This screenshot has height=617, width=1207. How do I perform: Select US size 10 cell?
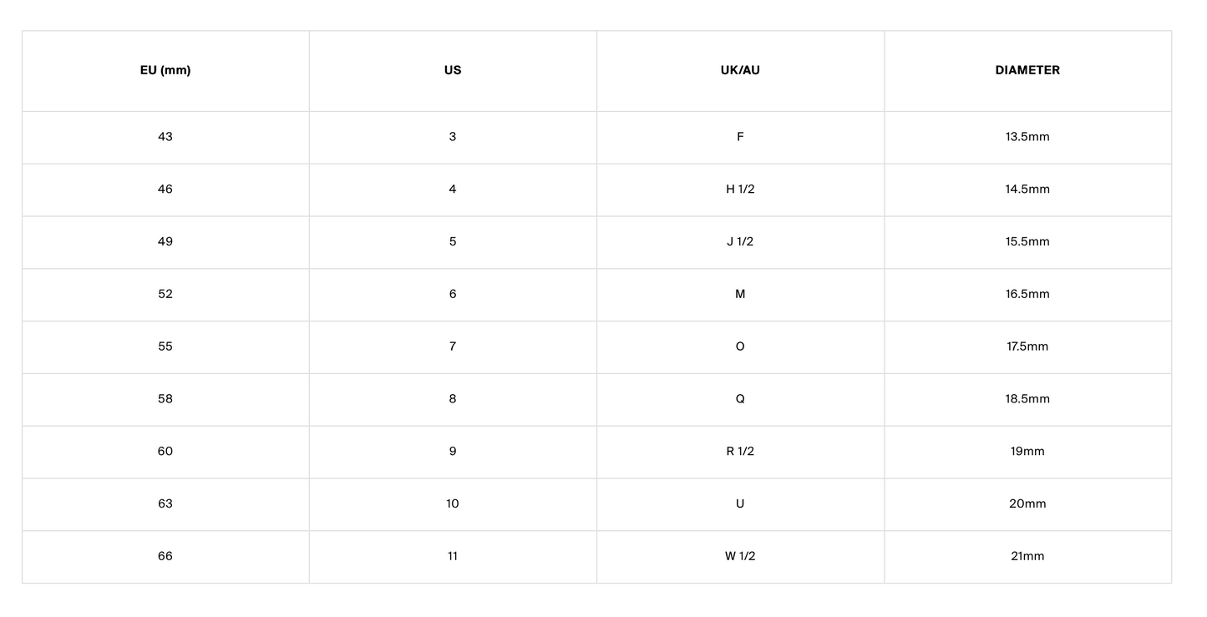pos(453,504)
